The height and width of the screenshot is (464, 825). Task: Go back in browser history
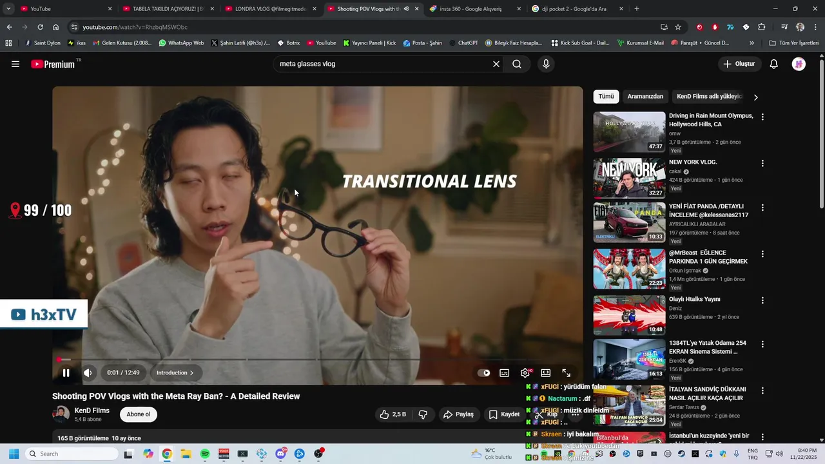click(x=9, y=27)
